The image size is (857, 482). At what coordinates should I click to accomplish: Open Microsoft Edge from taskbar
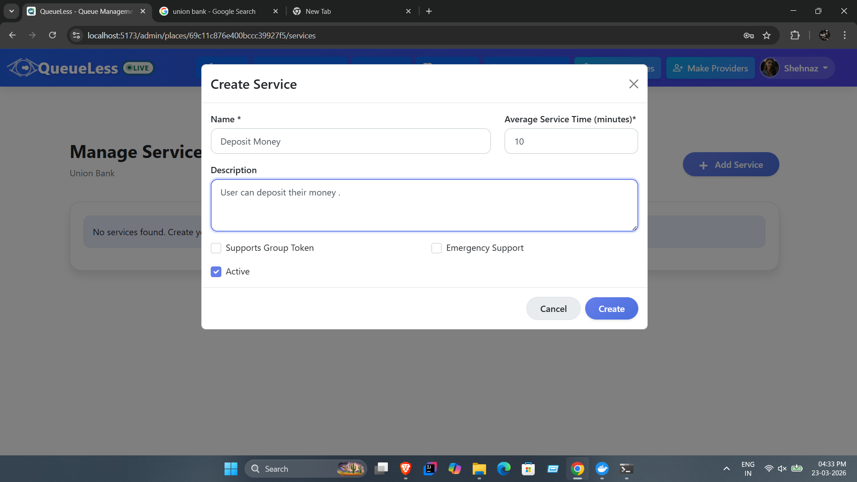click(x=504, y=469)
